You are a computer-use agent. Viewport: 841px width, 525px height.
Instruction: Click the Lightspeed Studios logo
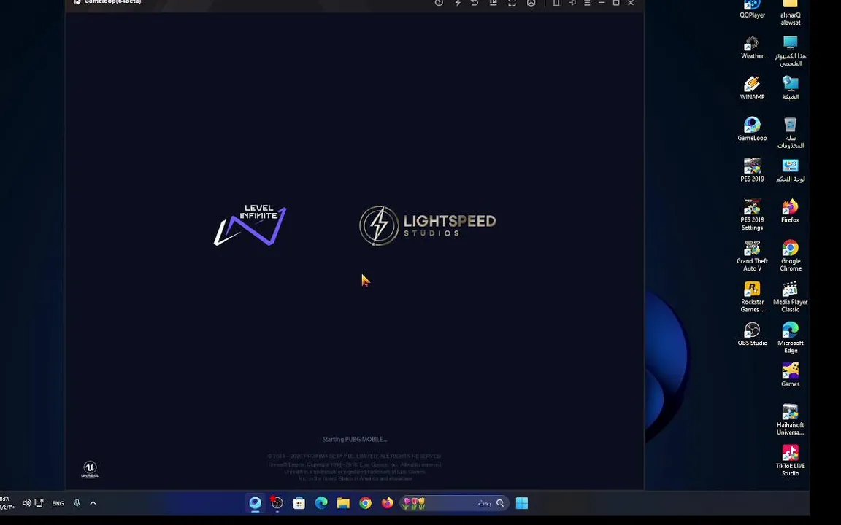tap(428, 225)
